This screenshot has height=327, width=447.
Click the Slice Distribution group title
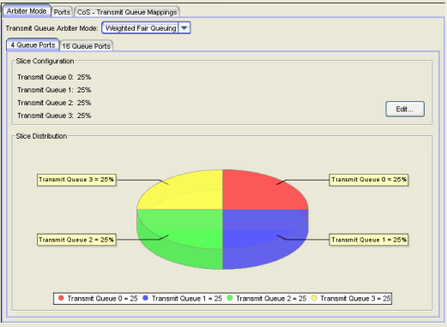(x=41, y=136)
